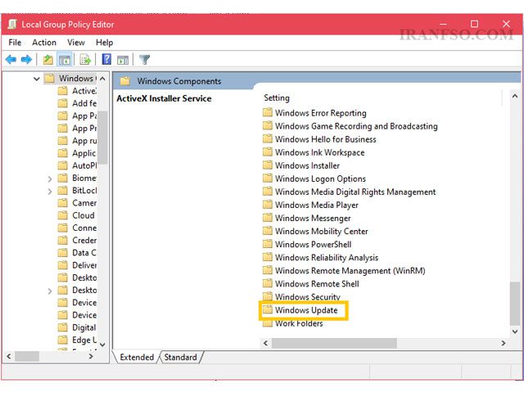Select the Deliver... tree item
Viewport: 524px width, 393px height.
78,265
